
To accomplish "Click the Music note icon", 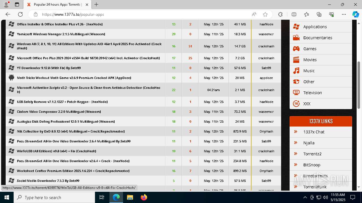I will click(x=296, y=71).
